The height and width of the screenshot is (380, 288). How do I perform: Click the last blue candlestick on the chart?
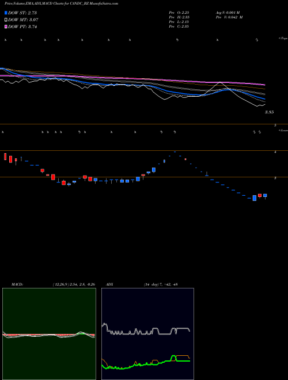(x=265, y=196)
